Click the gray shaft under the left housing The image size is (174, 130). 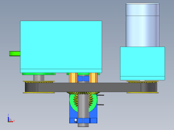[39, 78]
